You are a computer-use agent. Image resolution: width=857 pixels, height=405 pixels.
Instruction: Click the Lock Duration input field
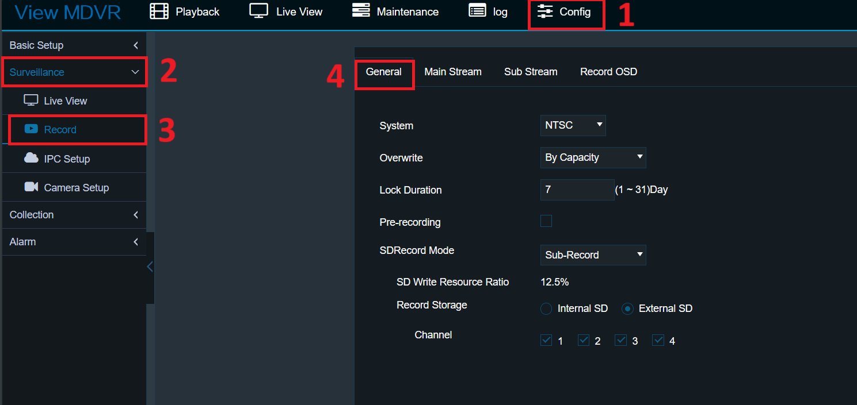click(x=577, y=190)
